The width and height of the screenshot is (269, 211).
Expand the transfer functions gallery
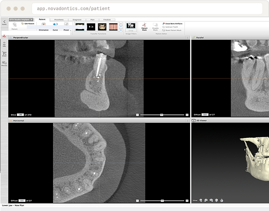[x=121, y=30]
